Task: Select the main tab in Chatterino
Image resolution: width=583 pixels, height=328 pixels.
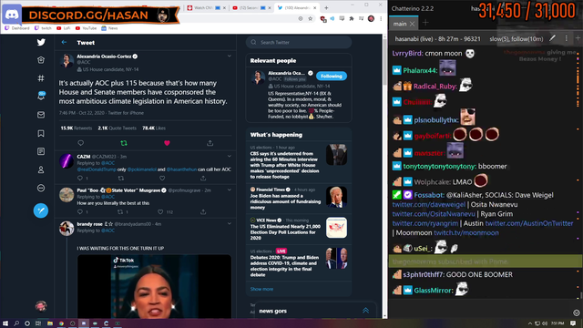Action: (x=400, y=24)
